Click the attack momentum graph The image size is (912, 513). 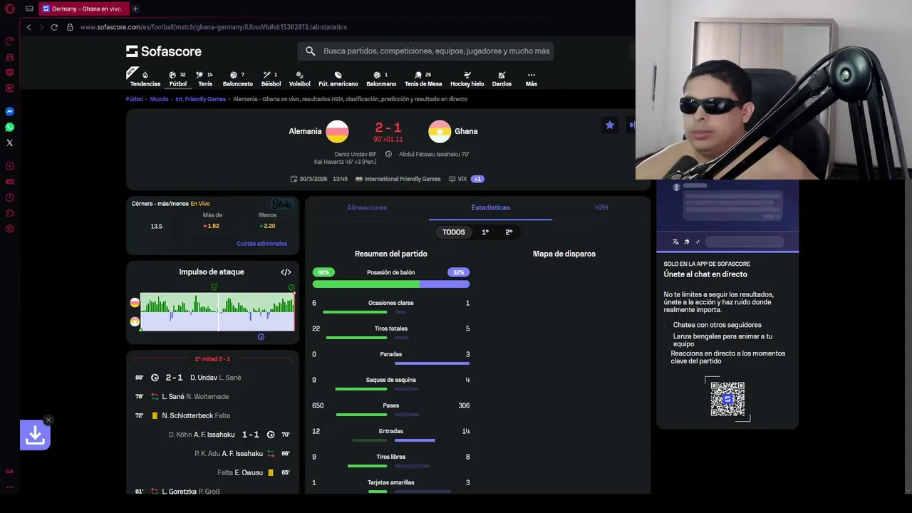[x=217, y=311]
